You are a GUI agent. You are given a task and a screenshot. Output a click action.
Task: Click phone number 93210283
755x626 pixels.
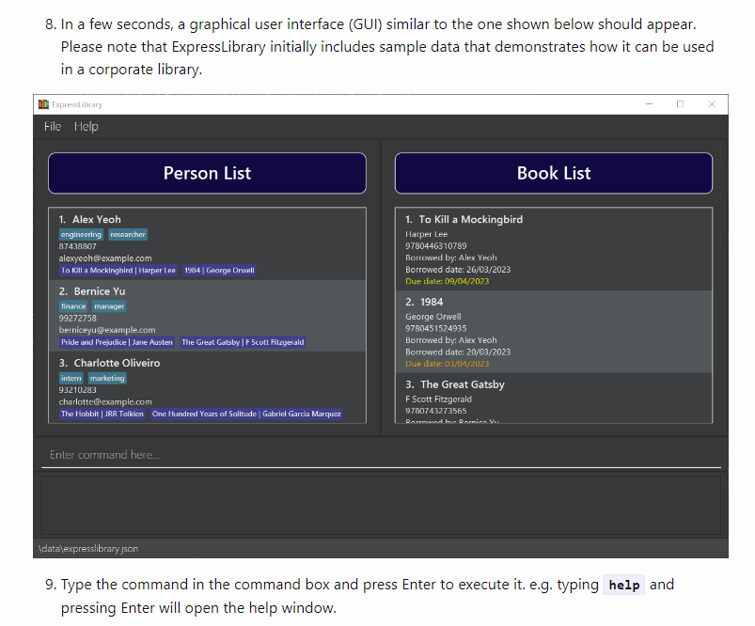pyautogui.click(x=77, y=389)
